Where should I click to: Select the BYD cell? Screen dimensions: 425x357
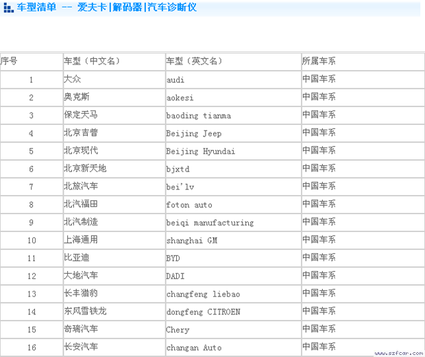point(173,258)
